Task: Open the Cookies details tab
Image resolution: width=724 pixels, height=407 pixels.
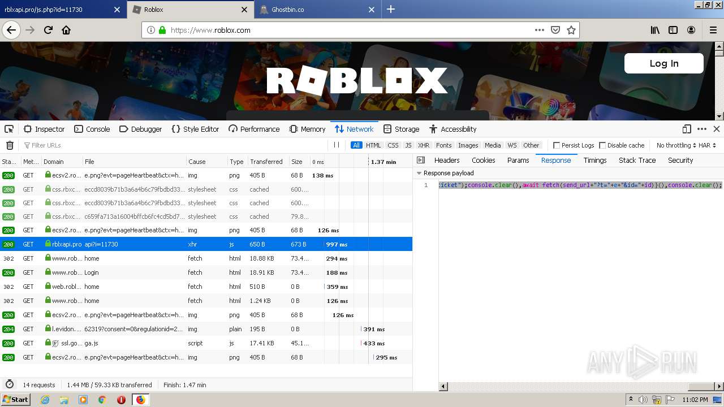Action: pos(484,161)
